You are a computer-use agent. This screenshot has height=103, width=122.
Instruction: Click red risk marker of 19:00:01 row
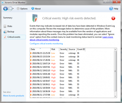tap(31, 77)
